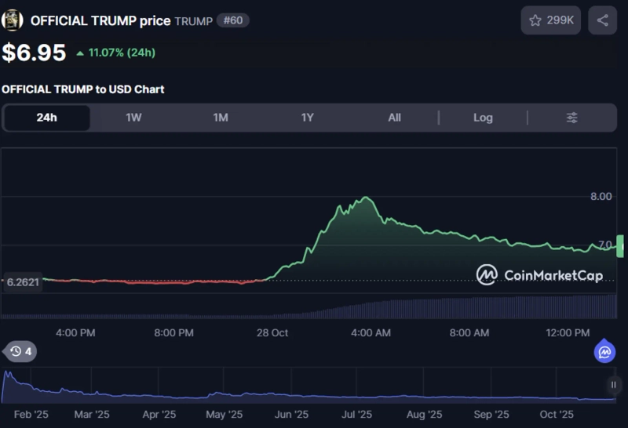Open the history events badge showing 4
628x428 pixels.
(x=20, y=352)
